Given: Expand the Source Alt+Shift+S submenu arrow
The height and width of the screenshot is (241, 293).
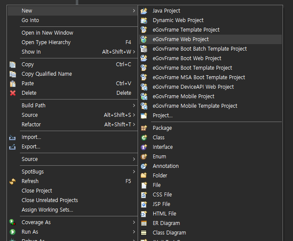Looking at the screenshot, I should (x=134, y=115).
